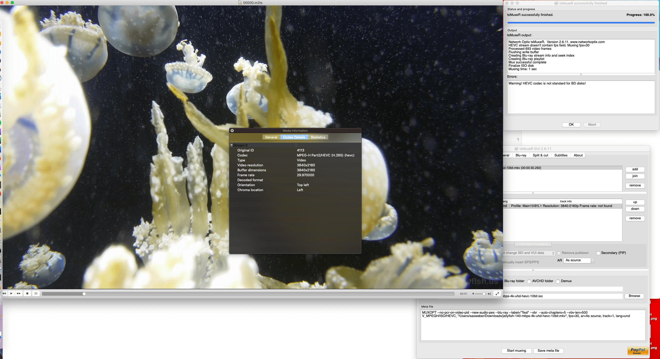
Task: Open the AR 'As source' combo box
Action: 579,260
